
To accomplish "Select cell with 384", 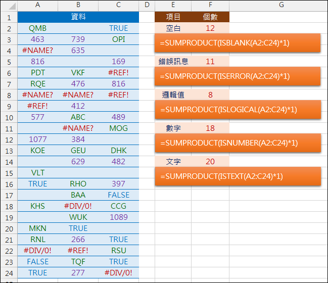I will (x=78, y=139).
